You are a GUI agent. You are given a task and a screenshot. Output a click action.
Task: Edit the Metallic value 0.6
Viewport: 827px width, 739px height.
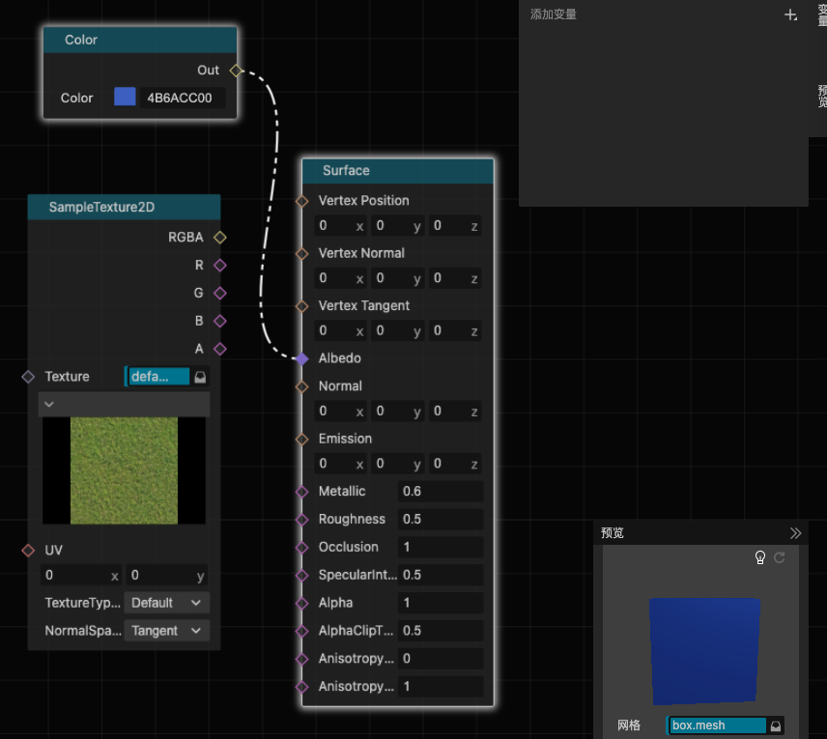click(441, 492)
